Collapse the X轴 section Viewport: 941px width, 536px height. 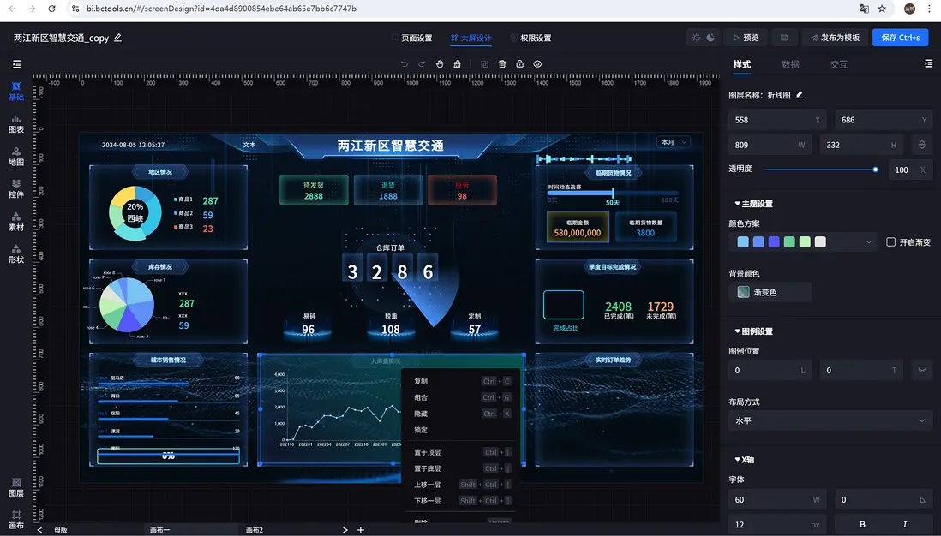click(x=744, y=460)
